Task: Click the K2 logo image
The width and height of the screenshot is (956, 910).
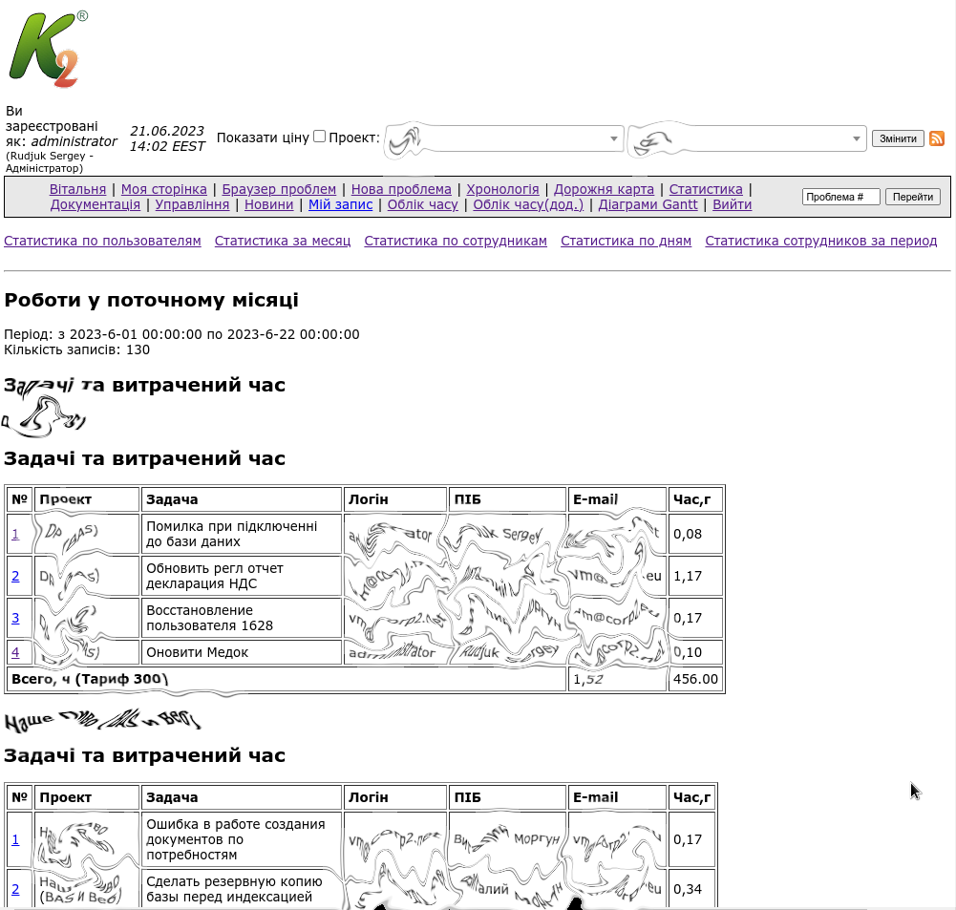Action: click(x=48, y=50)
